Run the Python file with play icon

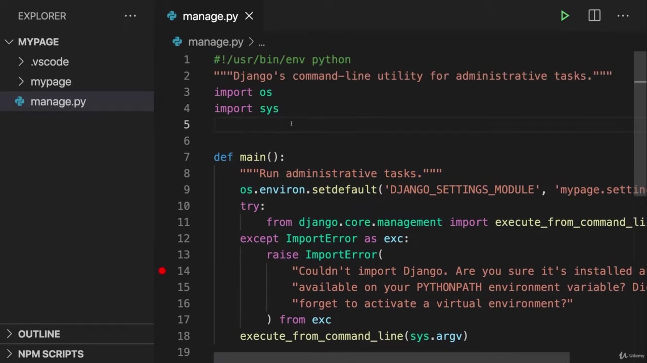tap(565, 16)
